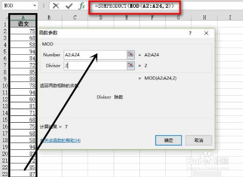Expand the Name Box dropdown arrow
The image size is (243, 177).
point(35,6)
